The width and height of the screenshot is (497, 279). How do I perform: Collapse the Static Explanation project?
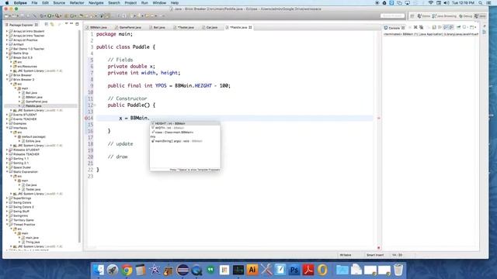[x=7, y=172]
